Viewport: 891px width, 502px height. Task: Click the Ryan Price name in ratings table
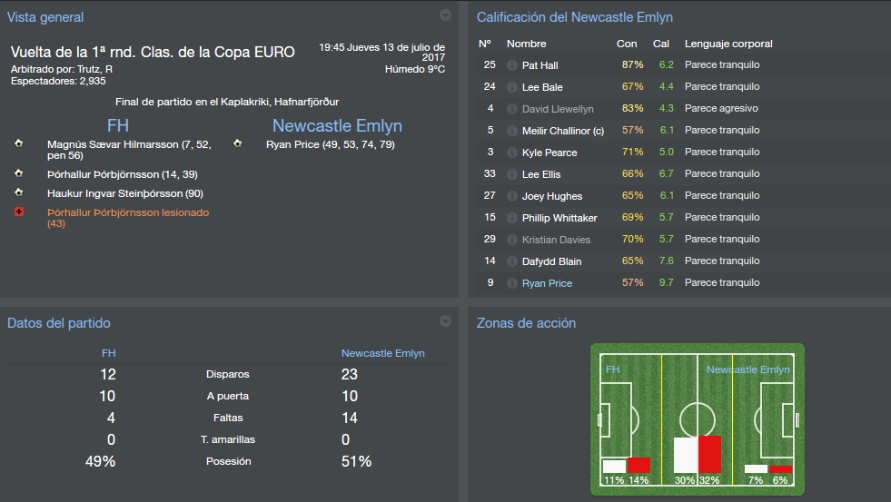point(547,283)
